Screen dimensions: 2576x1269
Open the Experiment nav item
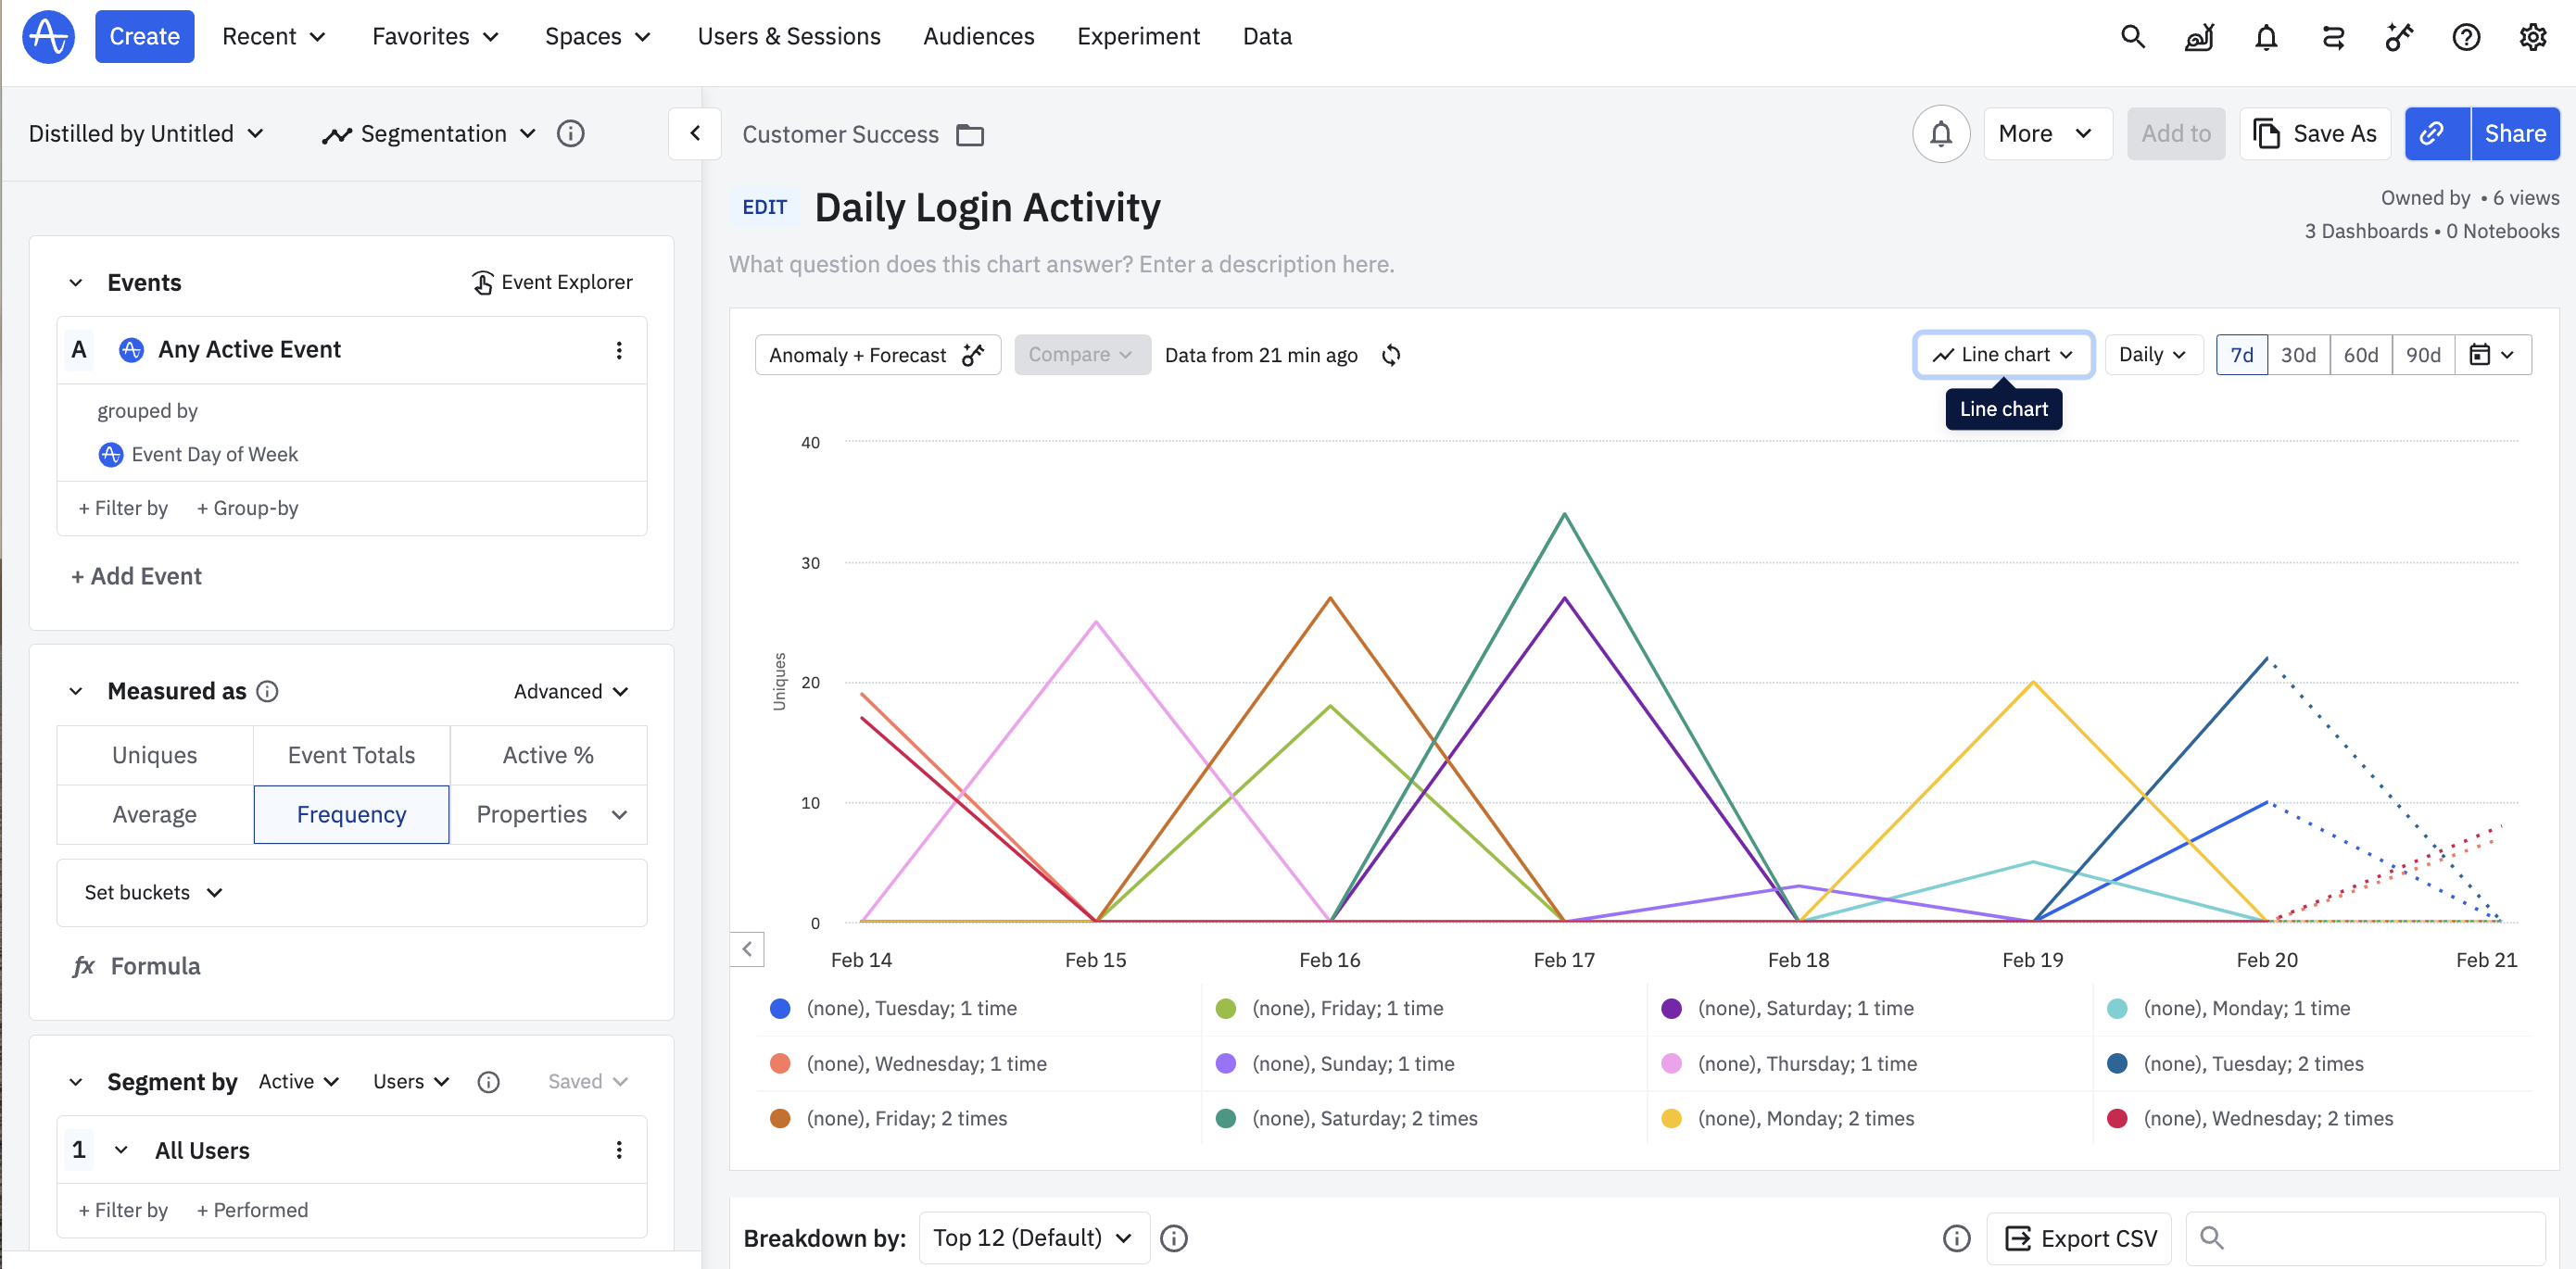click(1137, 37)
